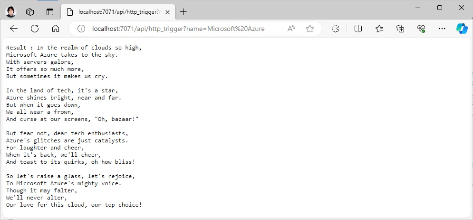Go back to the previous page
Image resolution: width=473 pixels, height=220 pixels.
point(14,29)
